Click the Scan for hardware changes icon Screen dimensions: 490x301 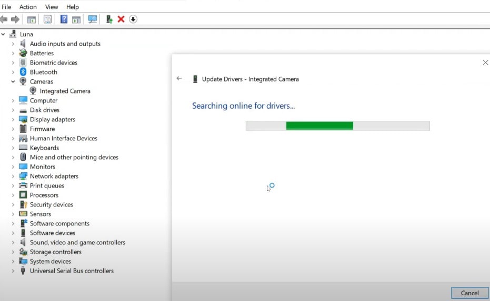(x=93, y=19)
